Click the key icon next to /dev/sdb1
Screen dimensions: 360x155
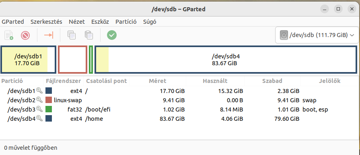pos(39,91)
